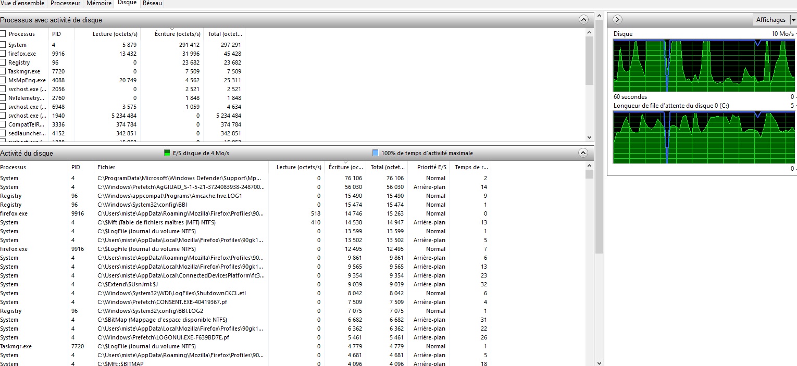Select the BBI.LOG2 file row
797x366 pixels.
245,311
